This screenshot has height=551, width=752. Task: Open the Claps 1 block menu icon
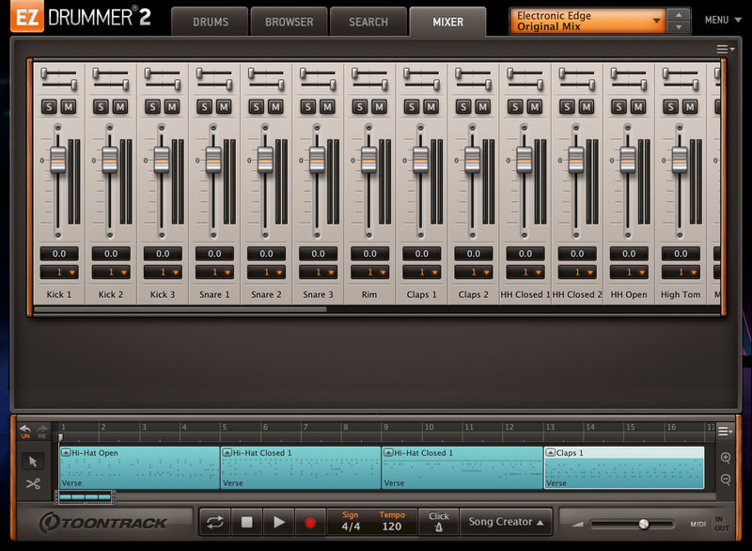pyautogui.click(x=551, y=452)
